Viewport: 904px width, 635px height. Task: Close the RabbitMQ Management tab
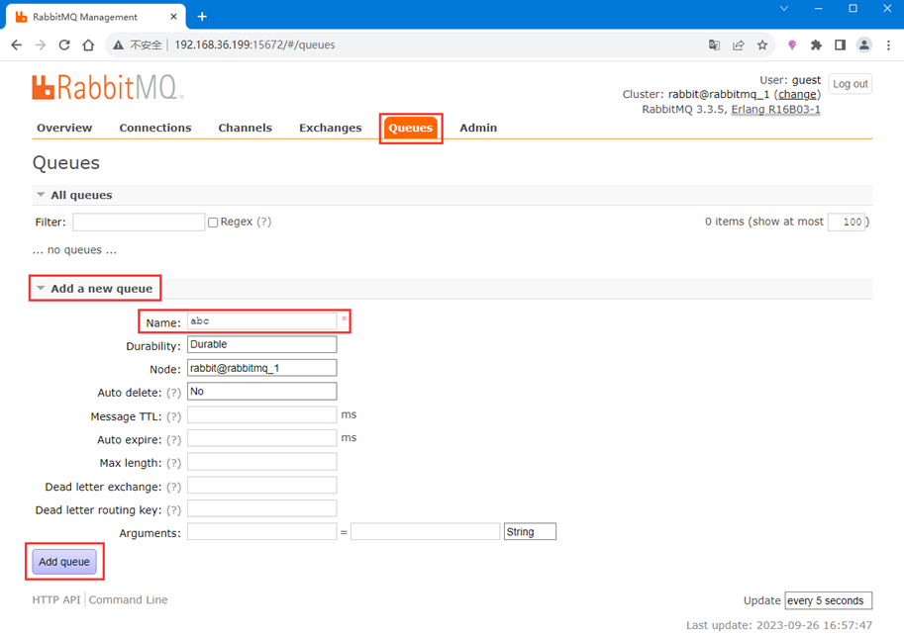pyautogui.click(x=173, y=17)
